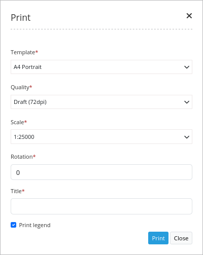
Task: Open the Quality dropdown showing Draft (72dpi)
Action: coord(101,102)
